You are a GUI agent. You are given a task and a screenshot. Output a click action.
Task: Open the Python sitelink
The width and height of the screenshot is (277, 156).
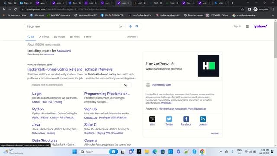[x=38, y=109]
